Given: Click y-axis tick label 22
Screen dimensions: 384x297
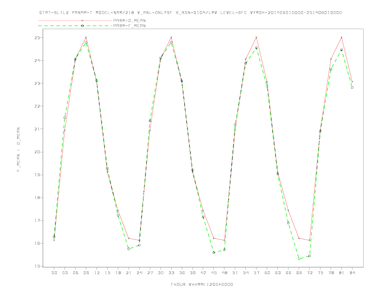Looking at the screenshot, I should (37, 106).
